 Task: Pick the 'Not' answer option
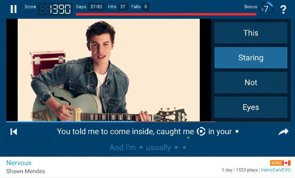(x=251, y=83)
